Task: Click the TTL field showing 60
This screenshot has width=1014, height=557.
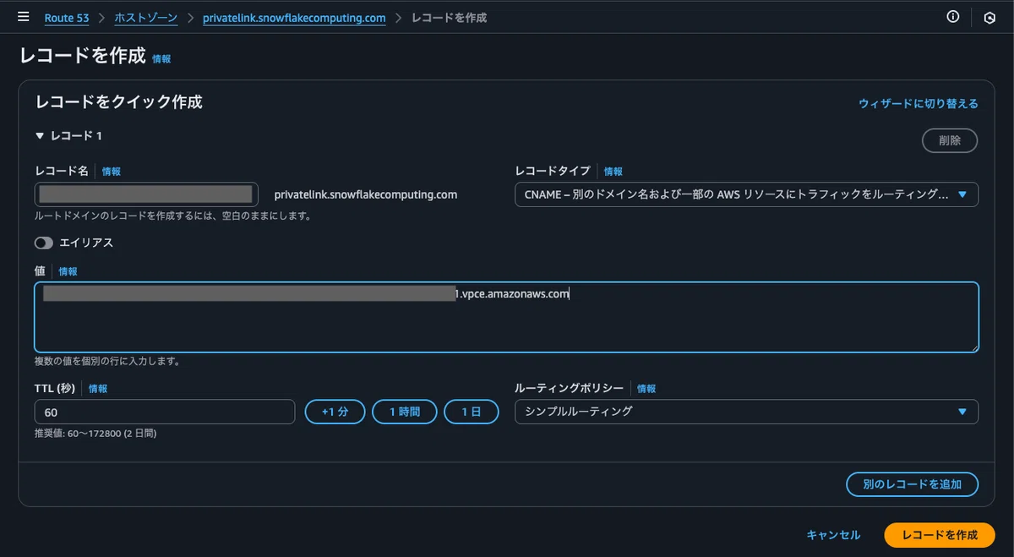Action: (x=164, y=412)
